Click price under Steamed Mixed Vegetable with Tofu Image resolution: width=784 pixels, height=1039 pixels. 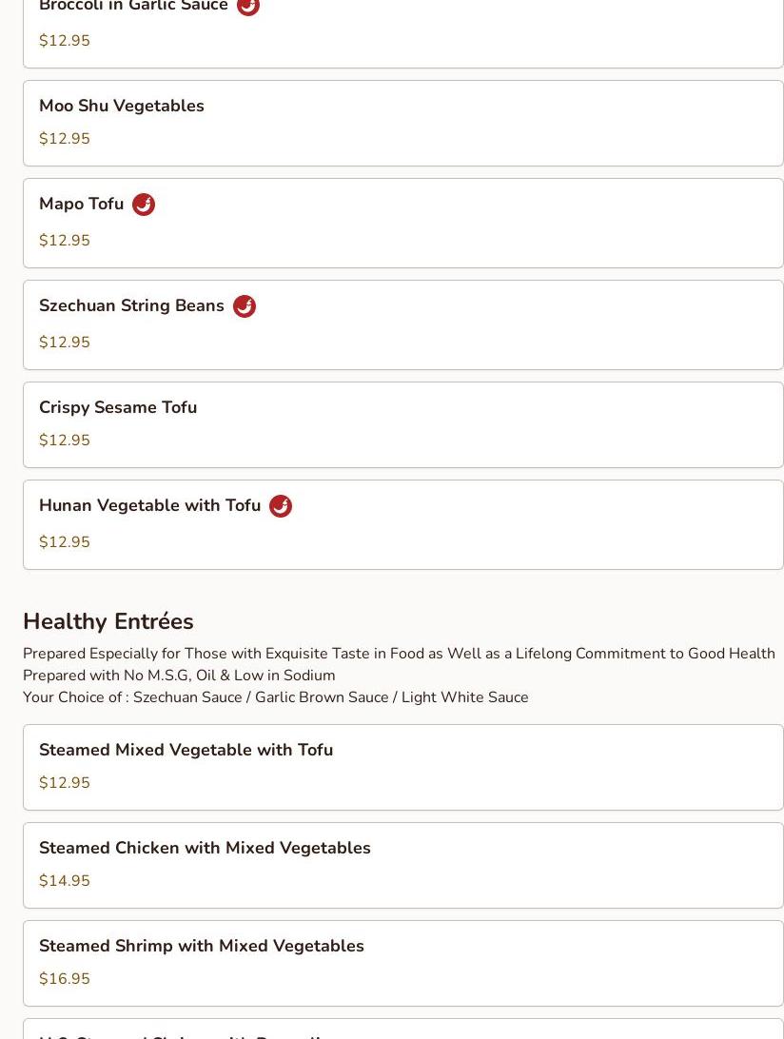tap(65, 782)
